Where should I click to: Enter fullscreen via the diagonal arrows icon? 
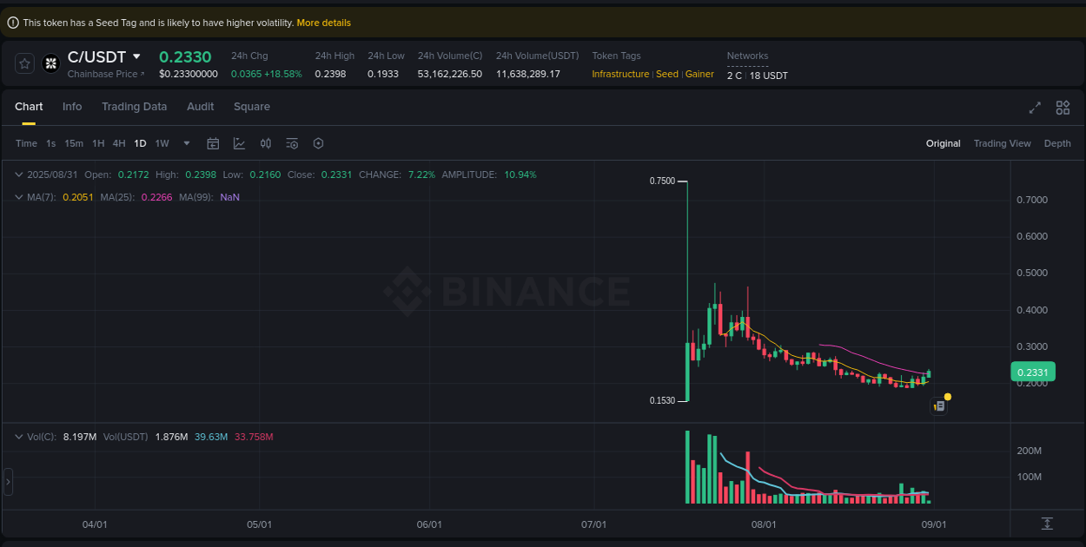(1035, 108)
